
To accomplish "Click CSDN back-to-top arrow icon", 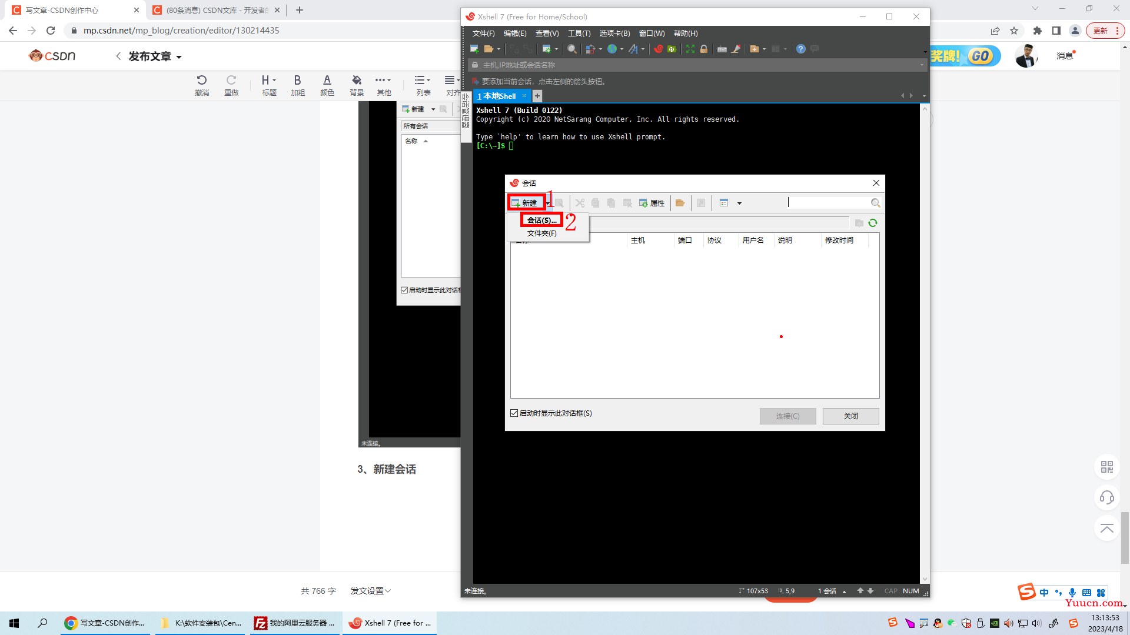I will [1107, 529].
